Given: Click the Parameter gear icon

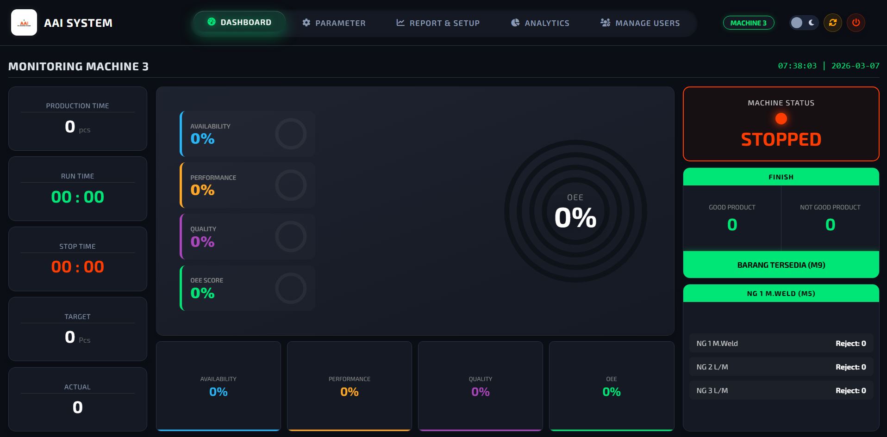Looking at the screenshot, I should (306, 23).
